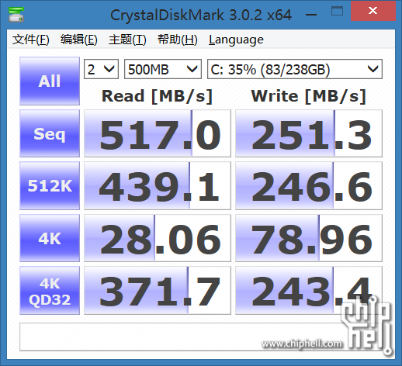Click the 4K QD32 read result 371.7
Image resolution: width=402 pixels, height=366 pixels.
[x=158, y=291]
